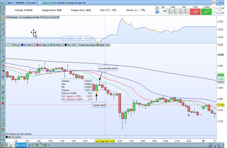Open the MM Wilder (5) tab
This screenshot has height=148, width=227.
[57, 45]
